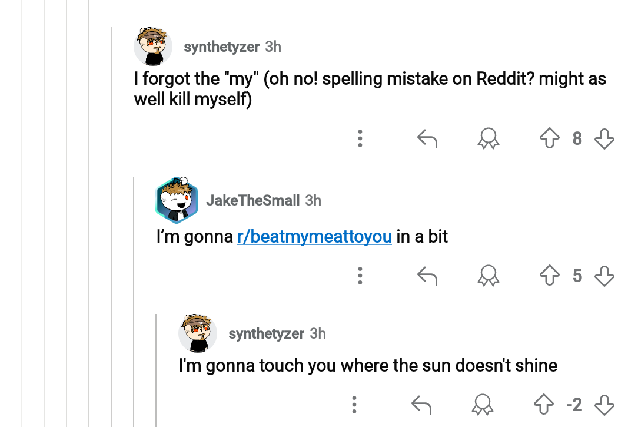Reply to the "sun doesn't shine" comment
Screen dimensions: 638x427
coord(421,405)
